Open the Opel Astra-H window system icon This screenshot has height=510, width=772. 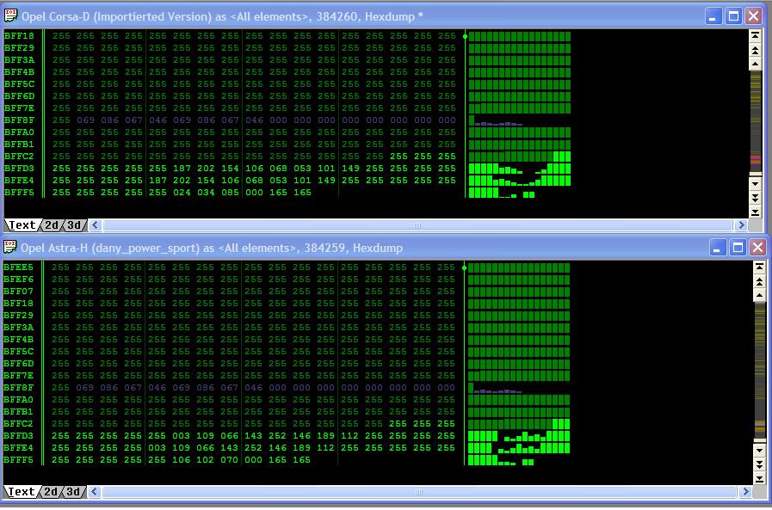click(11, 248)
